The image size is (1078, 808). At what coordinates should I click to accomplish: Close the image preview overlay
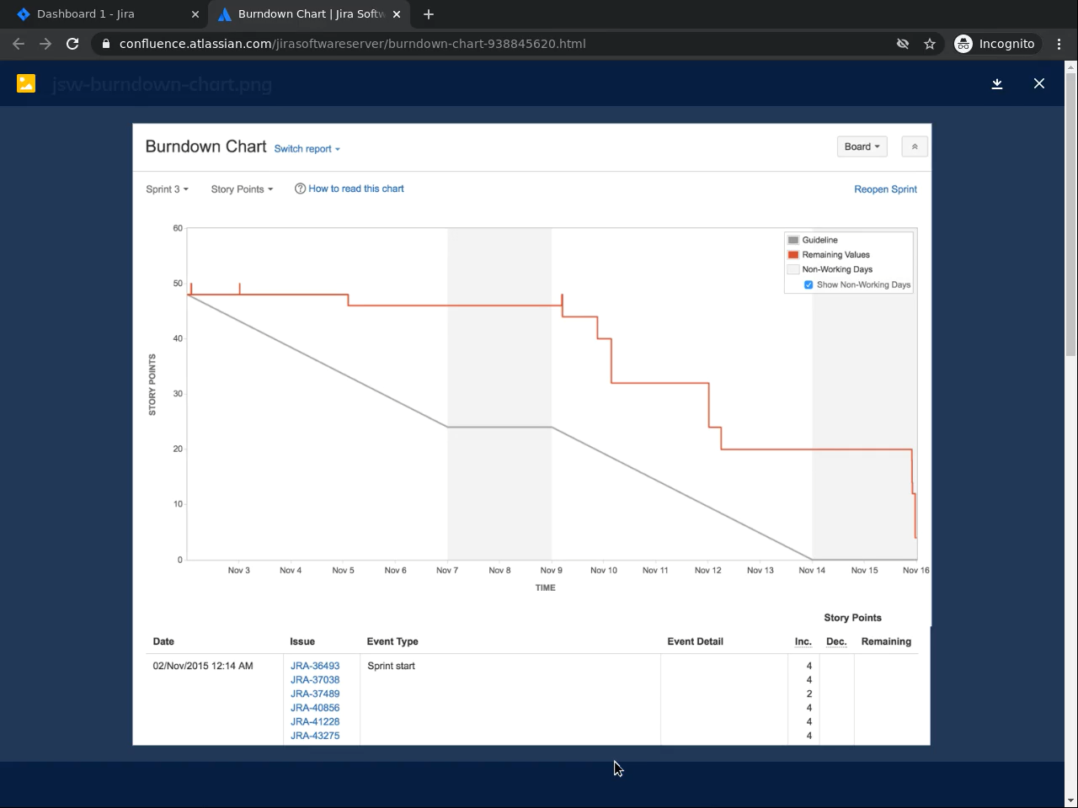click(1039, 83)
